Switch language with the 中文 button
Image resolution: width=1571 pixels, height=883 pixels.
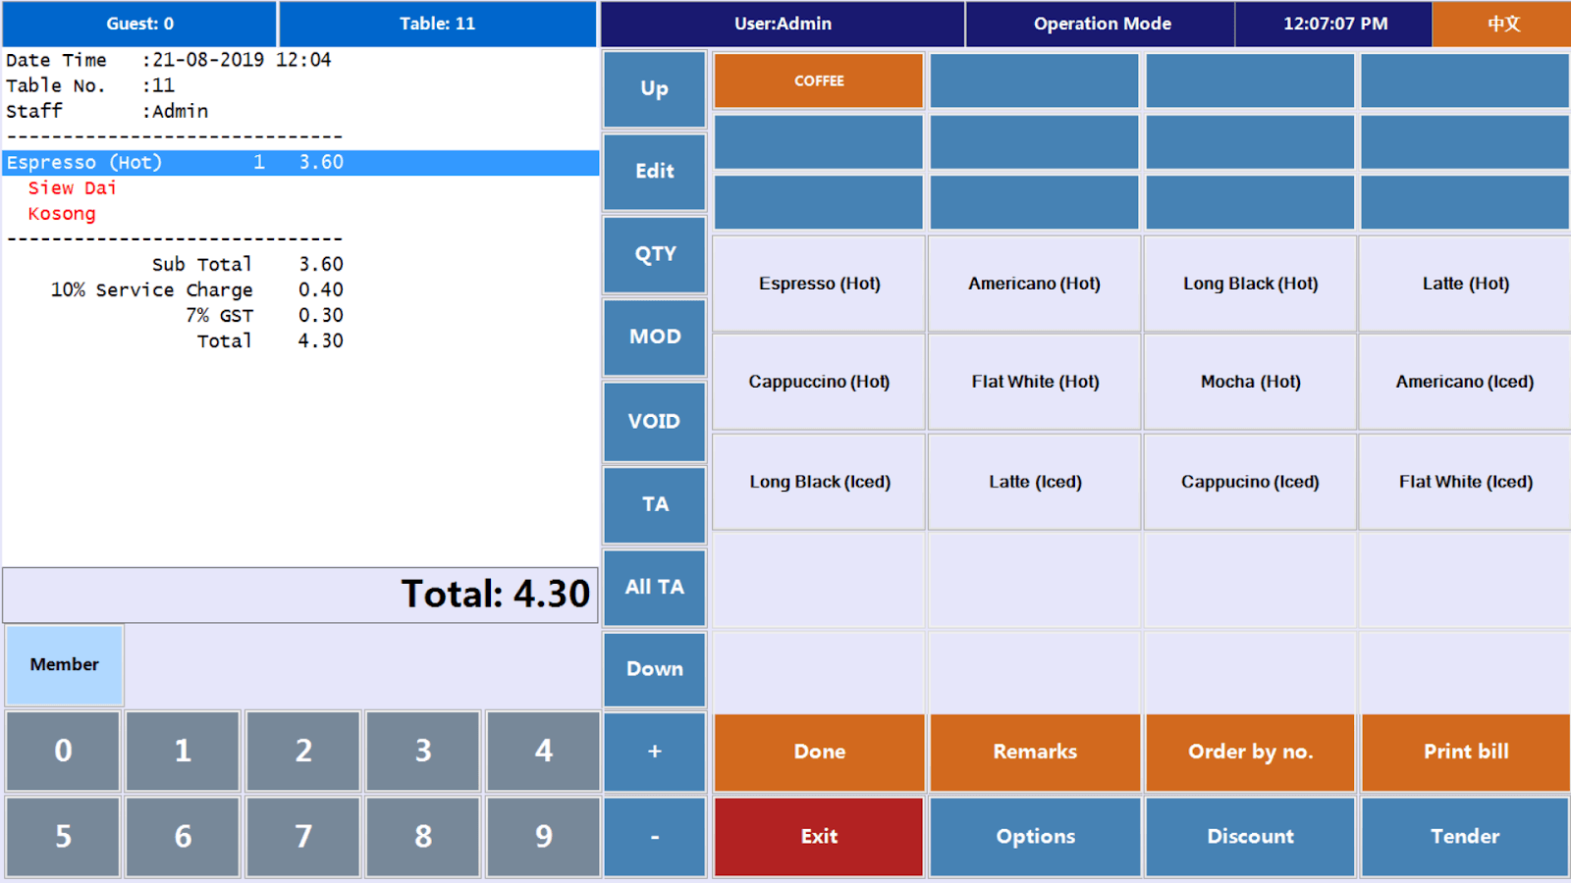[1502, 24]
